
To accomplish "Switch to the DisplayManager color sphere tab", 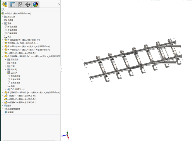I will pyautogui.click(x=35, y=5).
